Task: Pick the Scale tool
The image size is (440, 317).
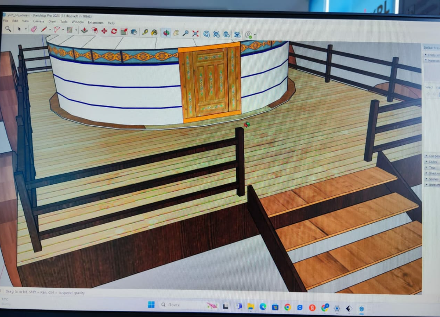Action: (x=124, y=32)
